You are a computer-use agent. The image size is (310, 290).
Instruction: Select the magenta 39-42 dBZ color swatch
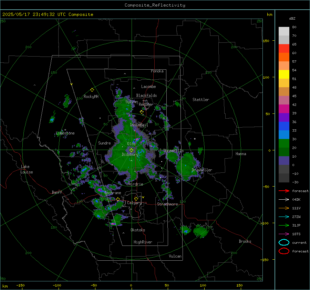284,109
